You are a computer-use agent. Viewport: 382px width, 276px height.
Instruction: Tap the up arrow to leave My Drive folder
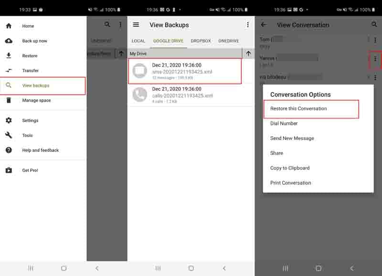coord(249,53)
